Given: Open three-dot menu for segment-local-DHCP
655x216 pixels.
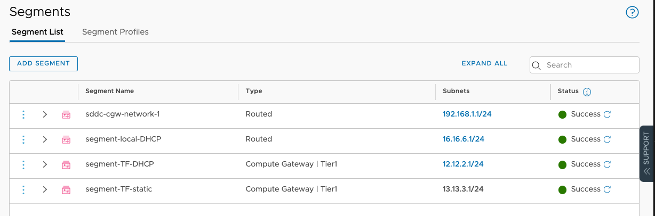Looking at the screenshot, I should 23,139.
